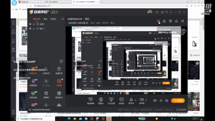The image size is (215, 121).
Task: Switch to 双击 scene tab
Action: (45, 19)
